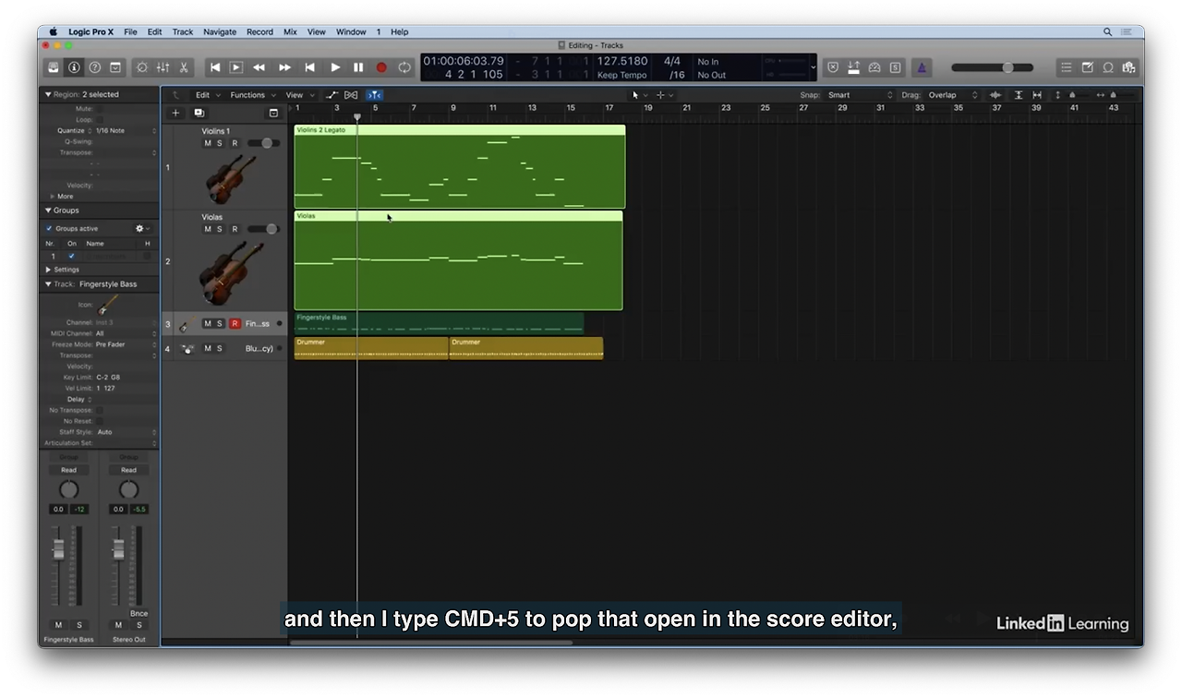
Task: Start playback with the Play button
Action: pos(335,67)
